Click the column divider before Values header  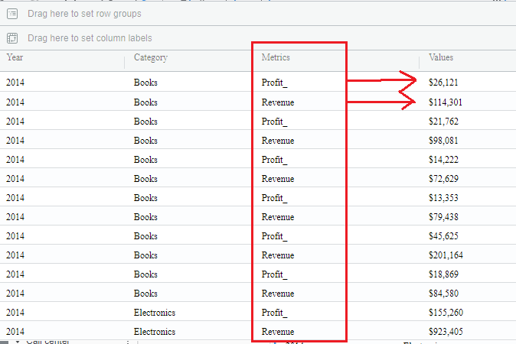420,62
